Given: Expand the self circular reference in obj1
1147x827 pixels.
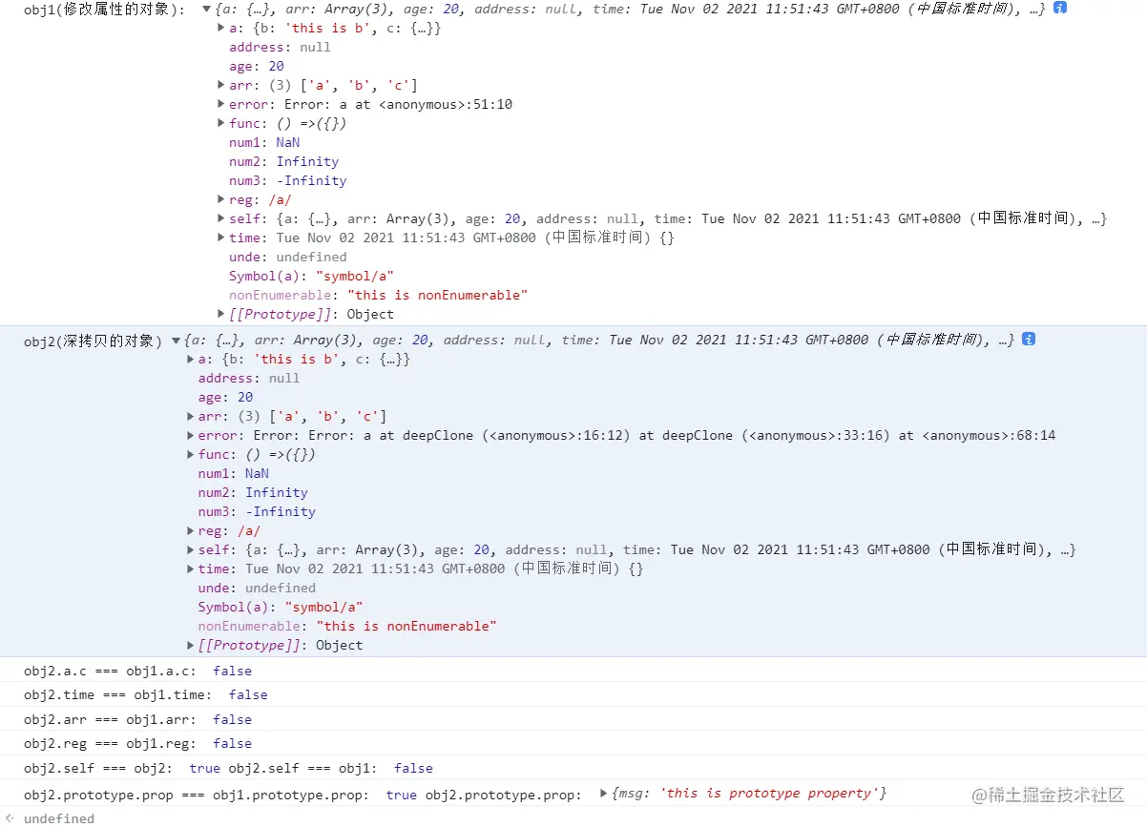Looking at the screenshot, I should coord(220,218).
